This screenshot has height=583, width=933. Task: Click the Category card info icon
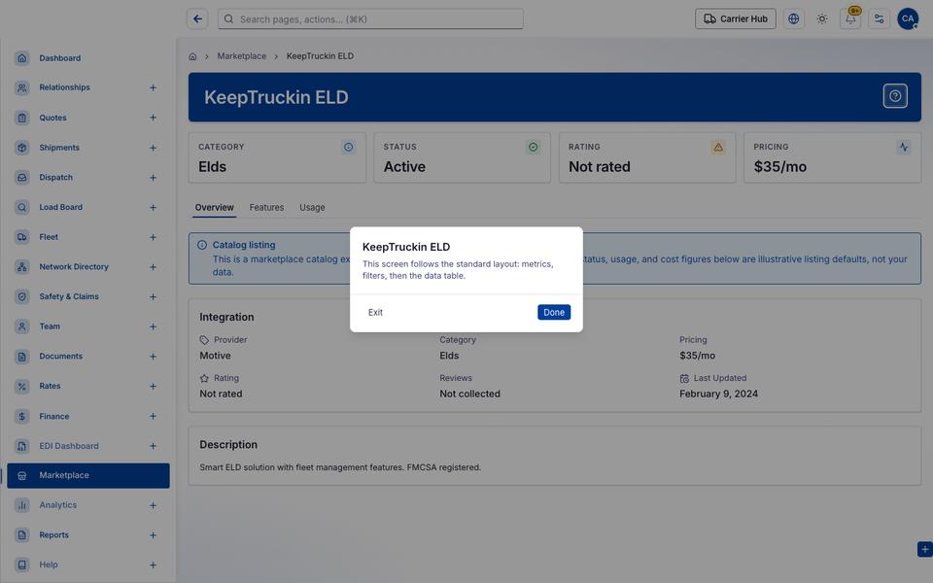pyautogui.click(x=349, y=147)
